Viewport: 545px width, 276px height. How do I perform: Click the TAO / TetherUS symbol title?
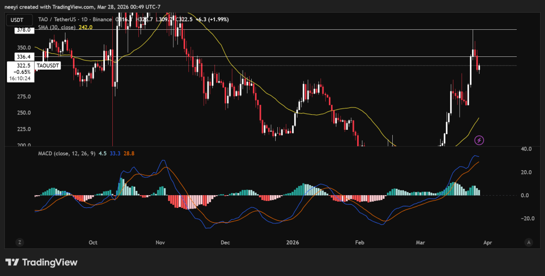59,19
